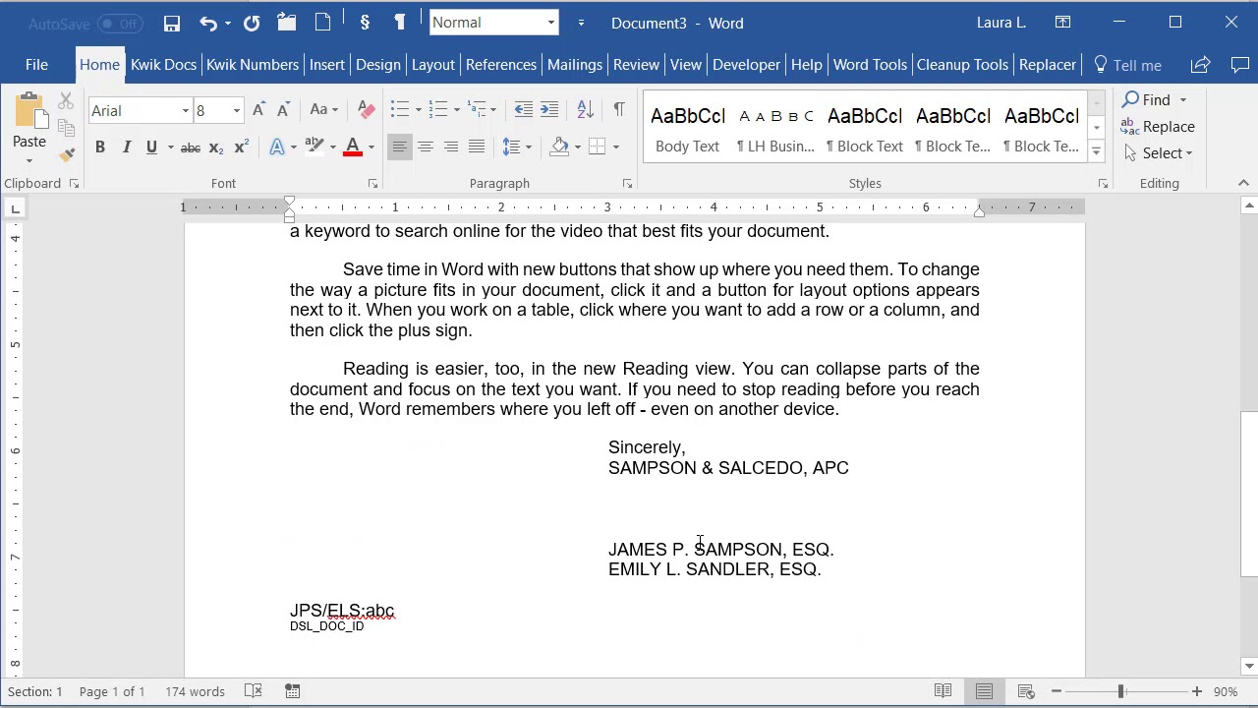The height and width of the screenshot is (708, 1258).
Task: Justify the paragraph text
Action: (477, 147)
